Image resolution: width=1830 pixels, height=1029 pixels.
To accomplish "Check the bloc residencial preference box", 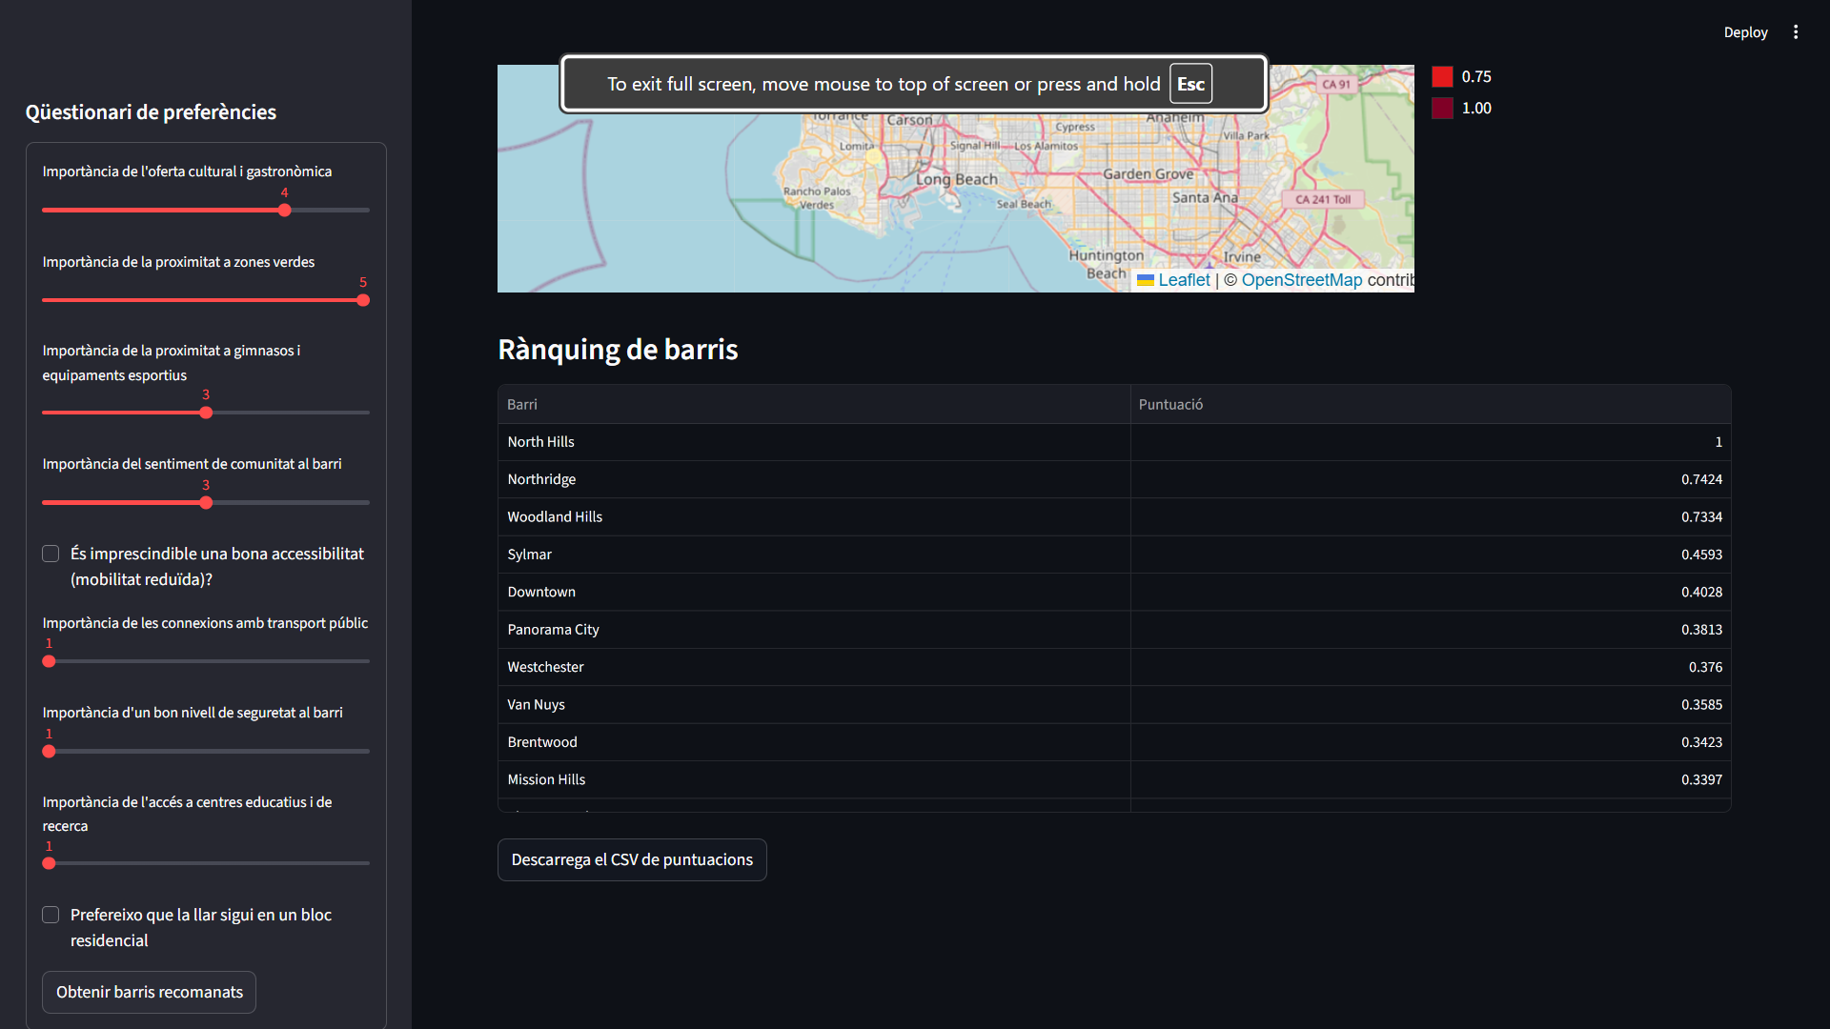I will [51, 915].
